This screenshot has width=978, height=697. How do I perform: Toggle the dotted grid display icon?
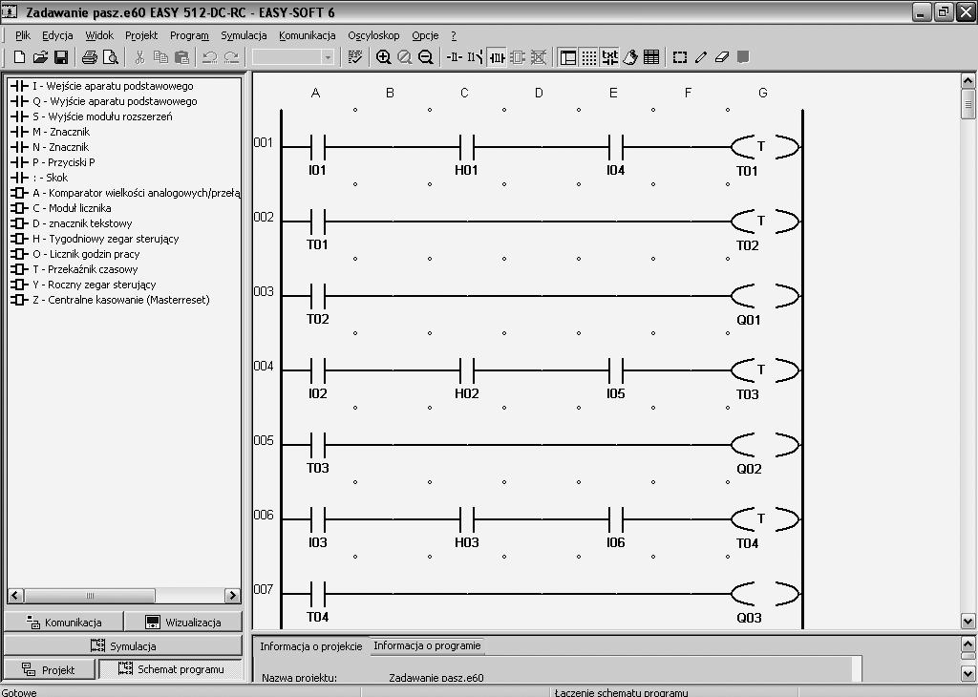pyautogui.click(x=588, y=57)
